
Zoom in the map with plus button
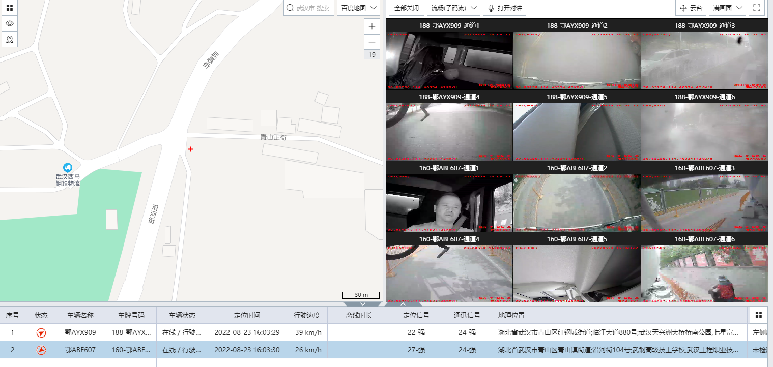click(x=372, y=27)
